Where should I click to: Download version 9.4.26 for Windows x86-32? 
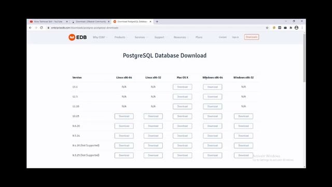pos(243,145)
